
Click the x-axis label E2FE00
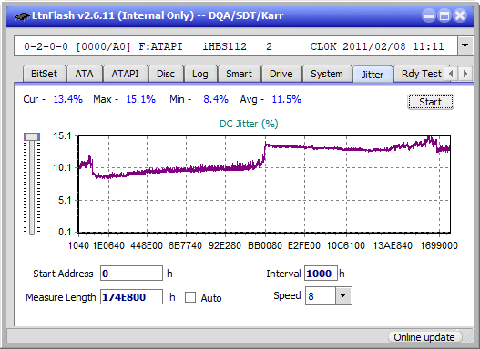[x=304, y=245]
